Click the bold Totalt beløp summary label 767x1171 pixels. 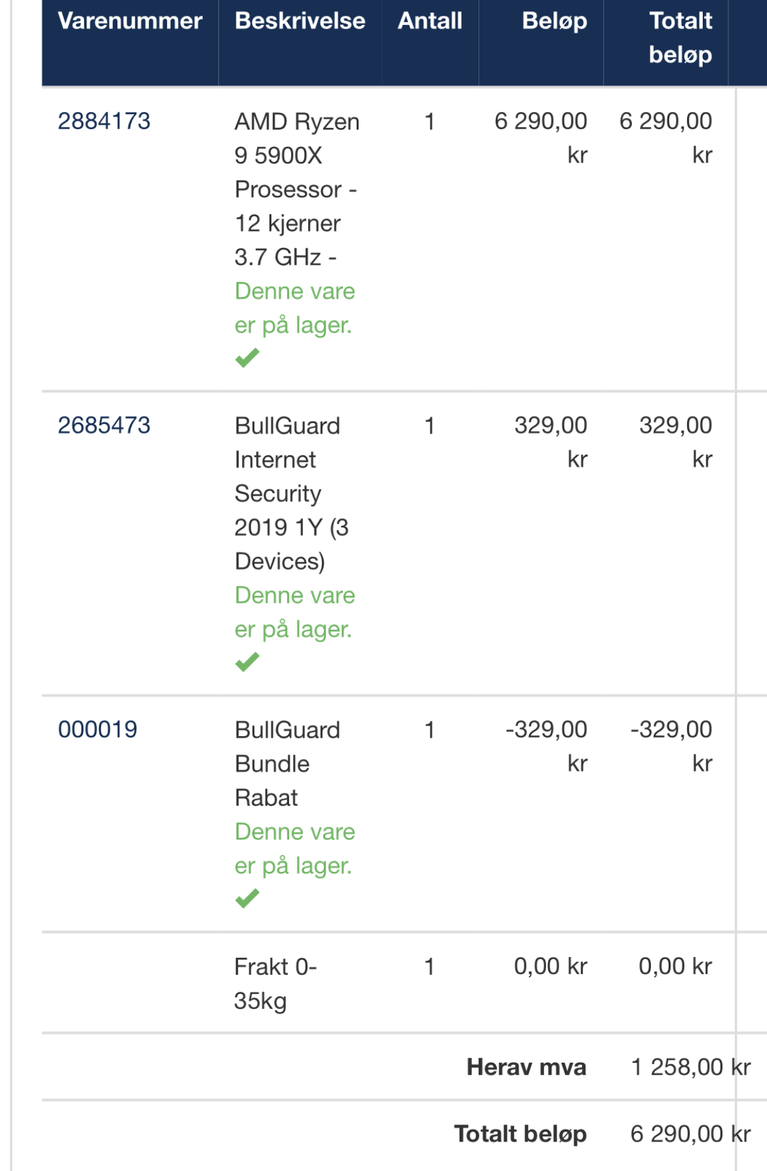521,1134
